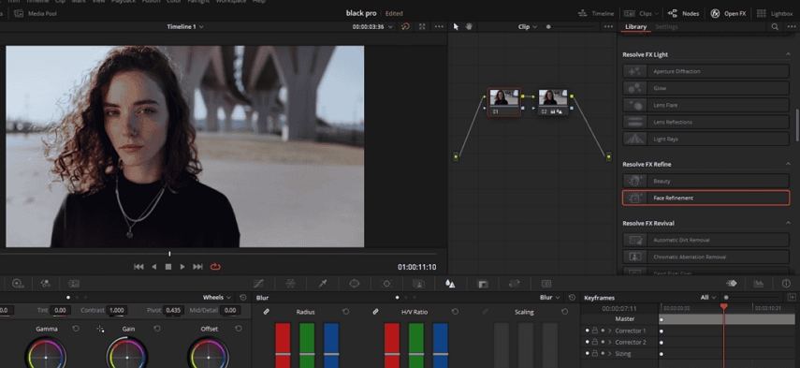This screenshot has height=368, width=800.
Task: Expand the viewer to full screen
Action: (422, 26)
